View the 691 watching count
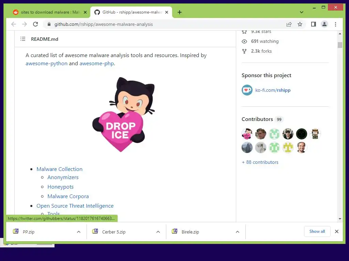This screenshot has width=349, height=261. pos(265,41)
